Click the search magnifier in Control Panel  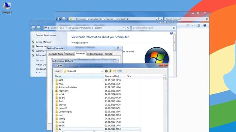174,28
